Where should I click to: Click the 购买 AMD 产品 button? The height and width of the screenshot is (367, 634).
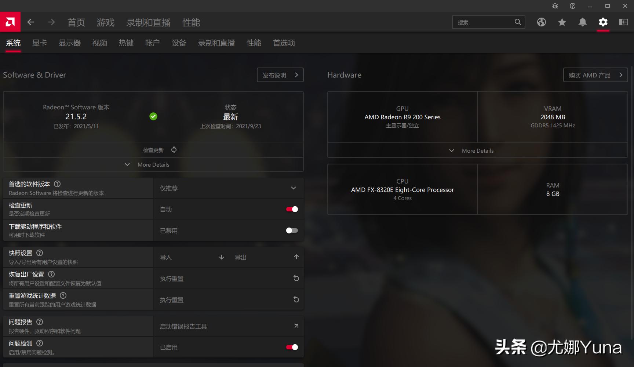click(x=595, y=75)
